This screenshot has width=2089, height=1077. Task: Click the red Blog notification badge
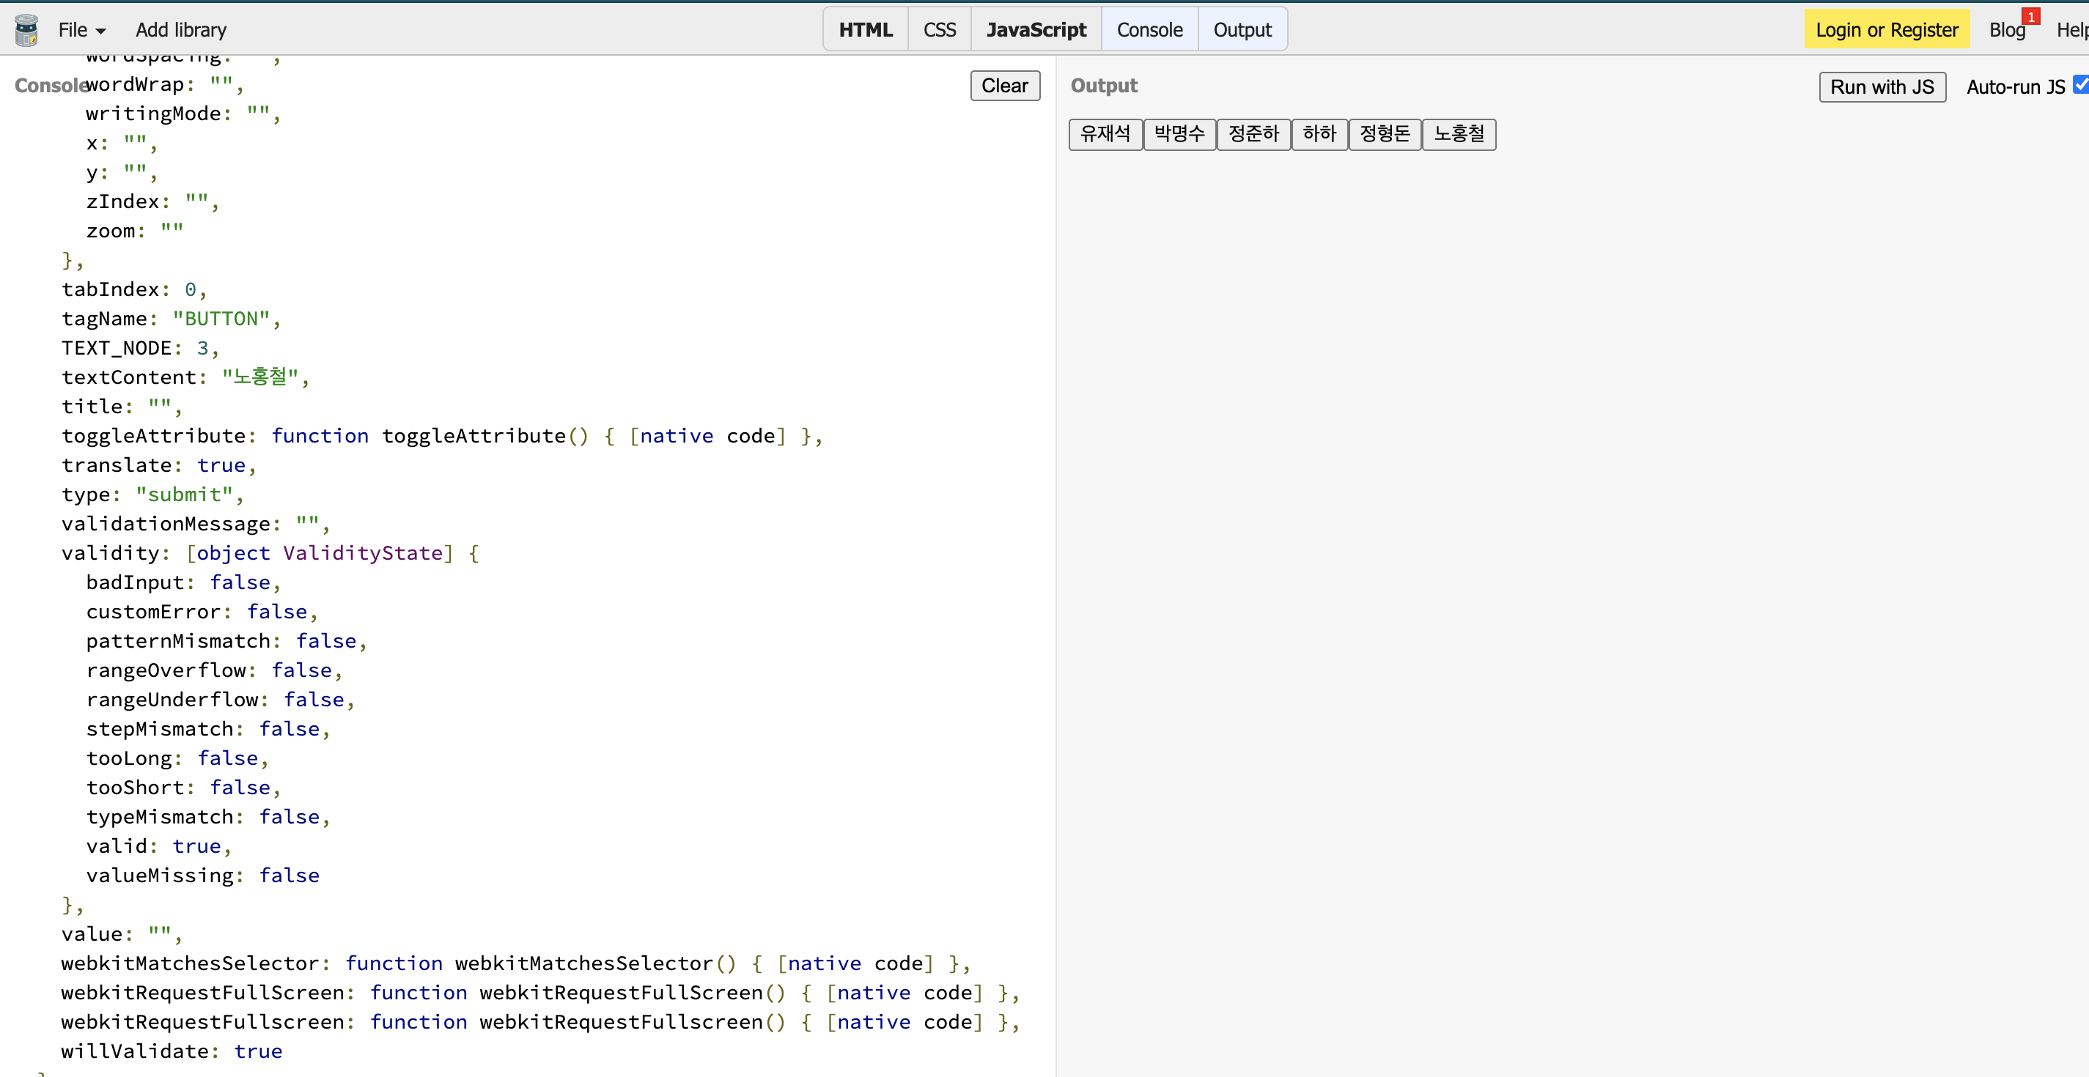pyautogui.click(x=2030, y=17)
